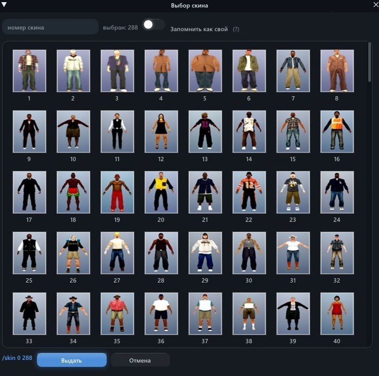This screenshot has height=376, width=379.
Task: Select skin 17 in black suit
Action: (x=29, y=192)
